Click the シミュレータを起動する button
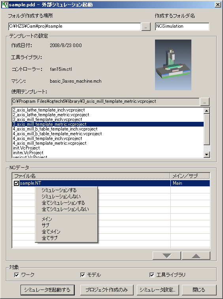Viewport: 223px width, 299px height. coord(47,290)
